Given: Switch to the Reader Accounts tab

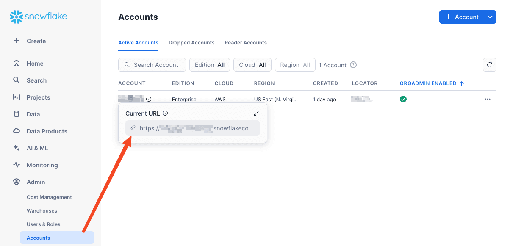Looking at the screenshot, I should [246, 43].
